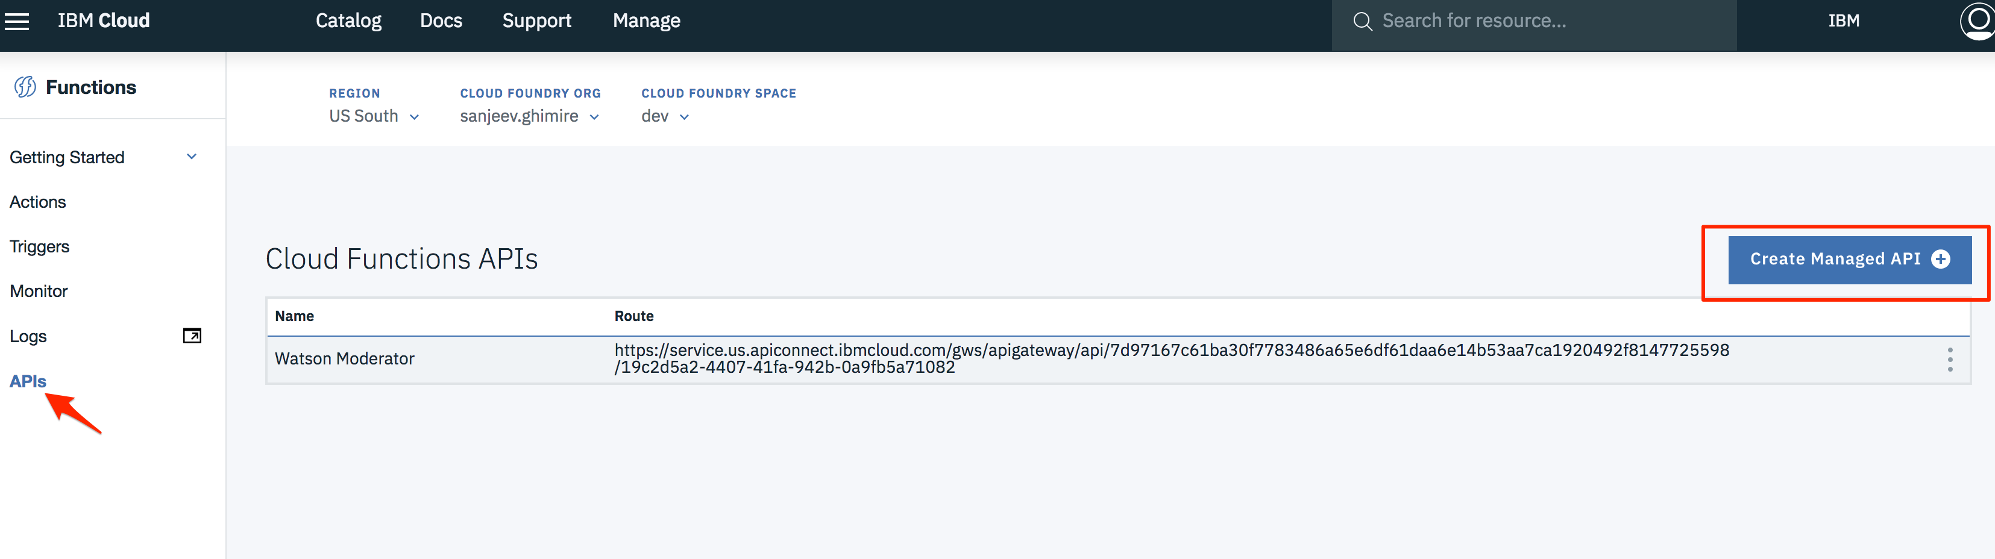Go to Actions in the sidebar
The image size is (1995, 559).
pos(37,202)
